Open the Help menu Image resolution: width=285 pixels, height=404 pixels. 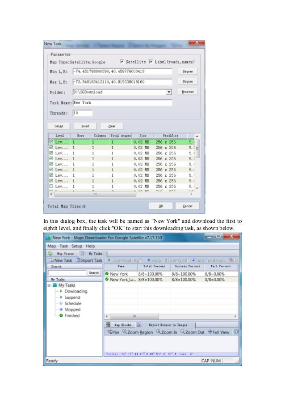point(90,246)
